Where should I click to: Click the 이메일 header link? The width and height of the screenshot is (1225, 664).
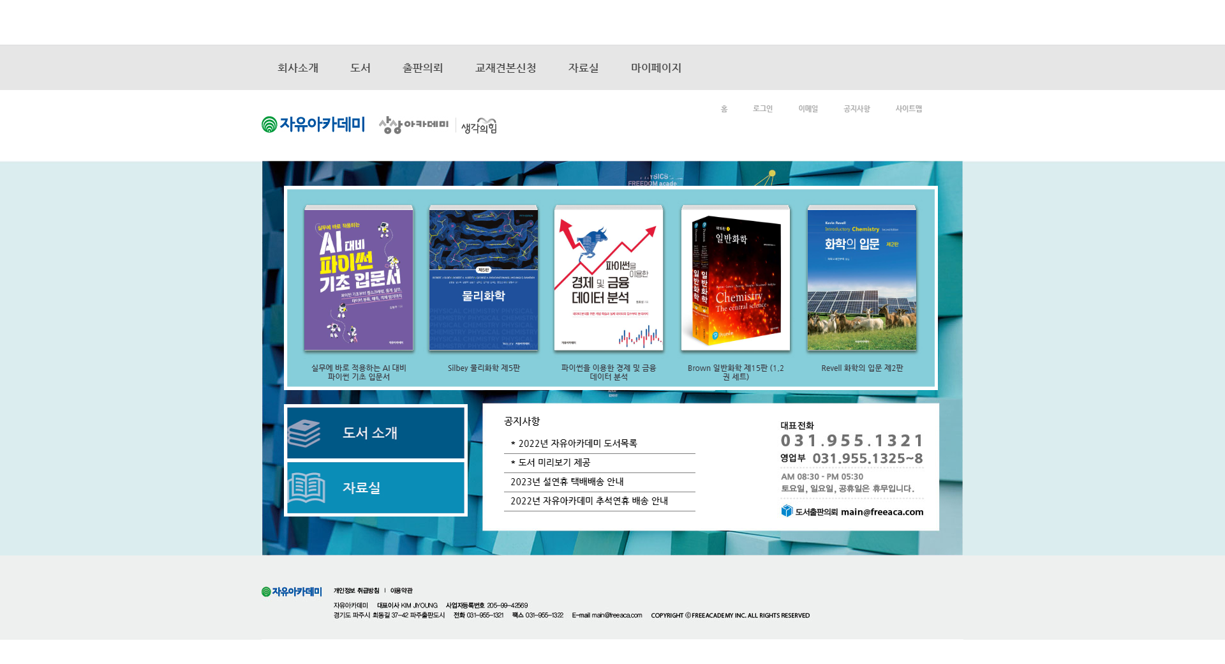(x=808, y=109)
